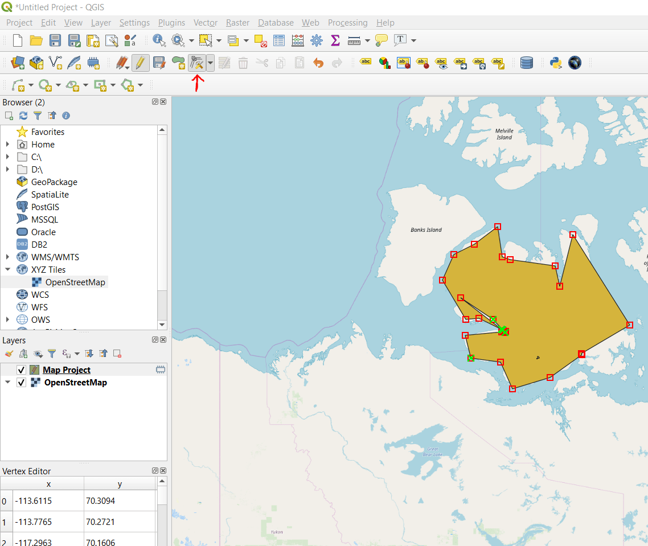
Task: Uncheck the Map Project layer visibility
Action: coord(22,370)
